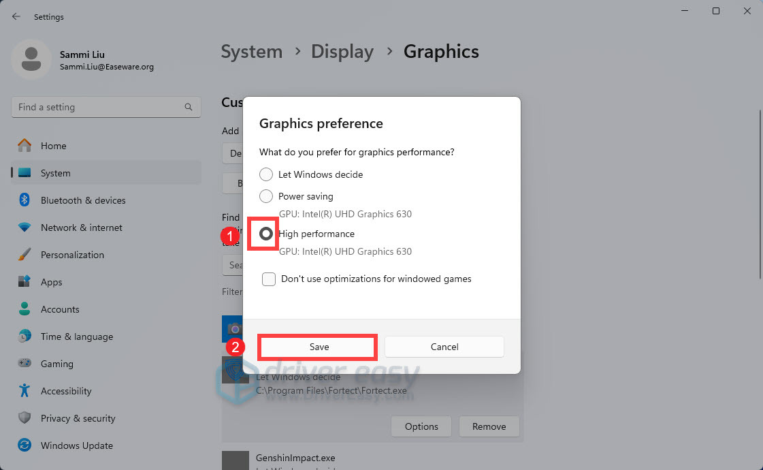Remove the Fortect app entry
The height and width of the screenshot is (470, 763).
(x=489, y=426)
